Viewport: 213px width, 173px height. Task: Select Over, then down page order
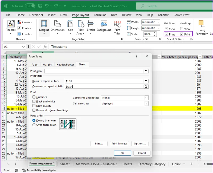tap(34, 125)
